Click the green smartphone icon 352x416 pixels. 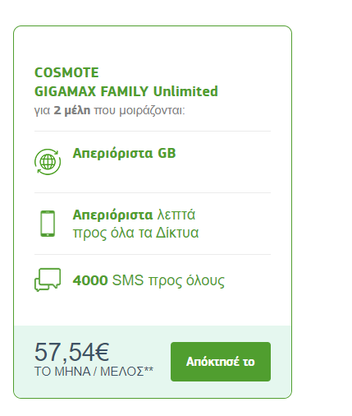tap(48, 224)
